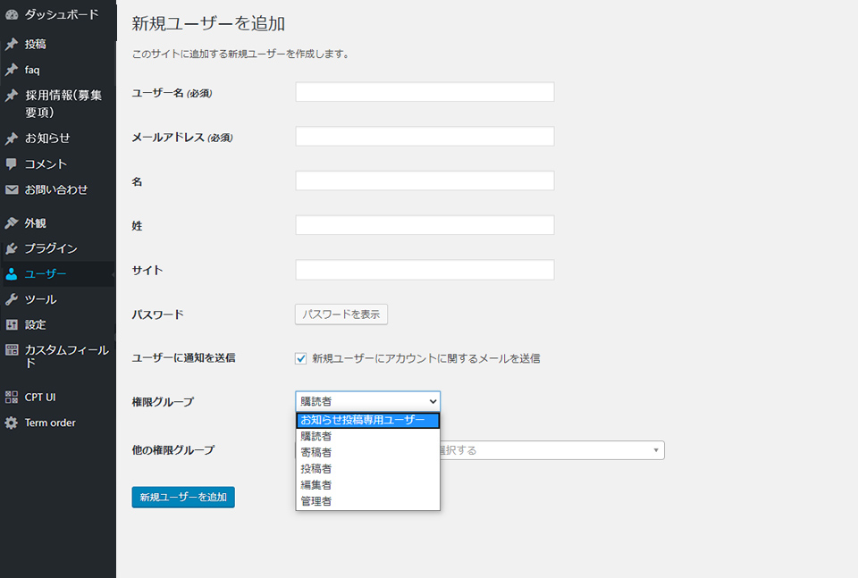Click the plugin icon for プラグイン
The height and width of the screenshot is (578, 858).
(12, 249)
